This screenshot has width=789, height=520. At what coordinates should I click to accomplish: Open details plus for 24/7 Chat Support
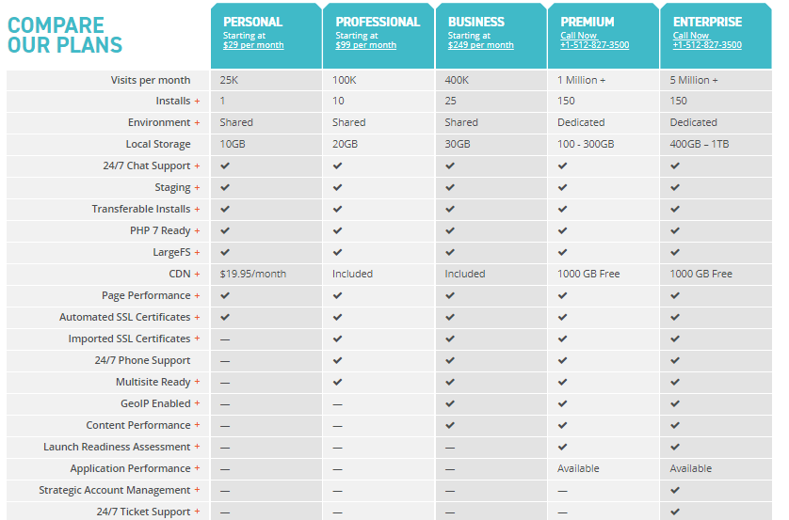[x=198, y=166]
